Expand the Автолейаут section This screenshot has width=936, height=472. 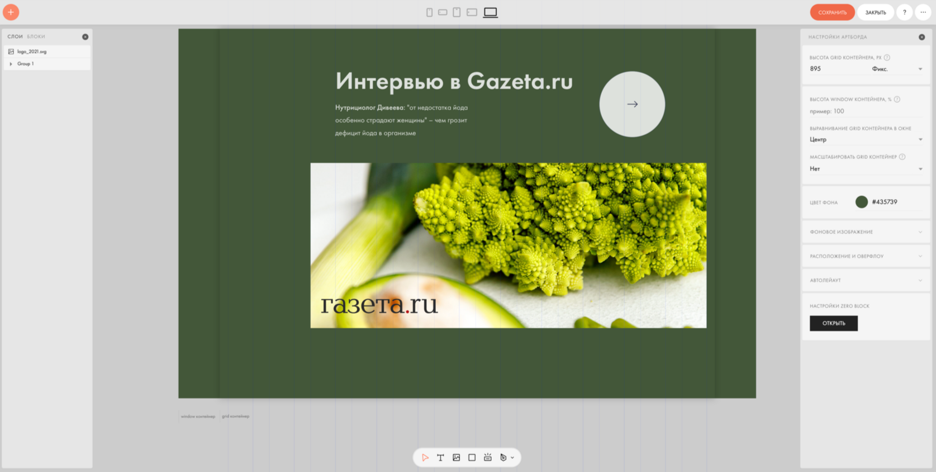[866, 280]
